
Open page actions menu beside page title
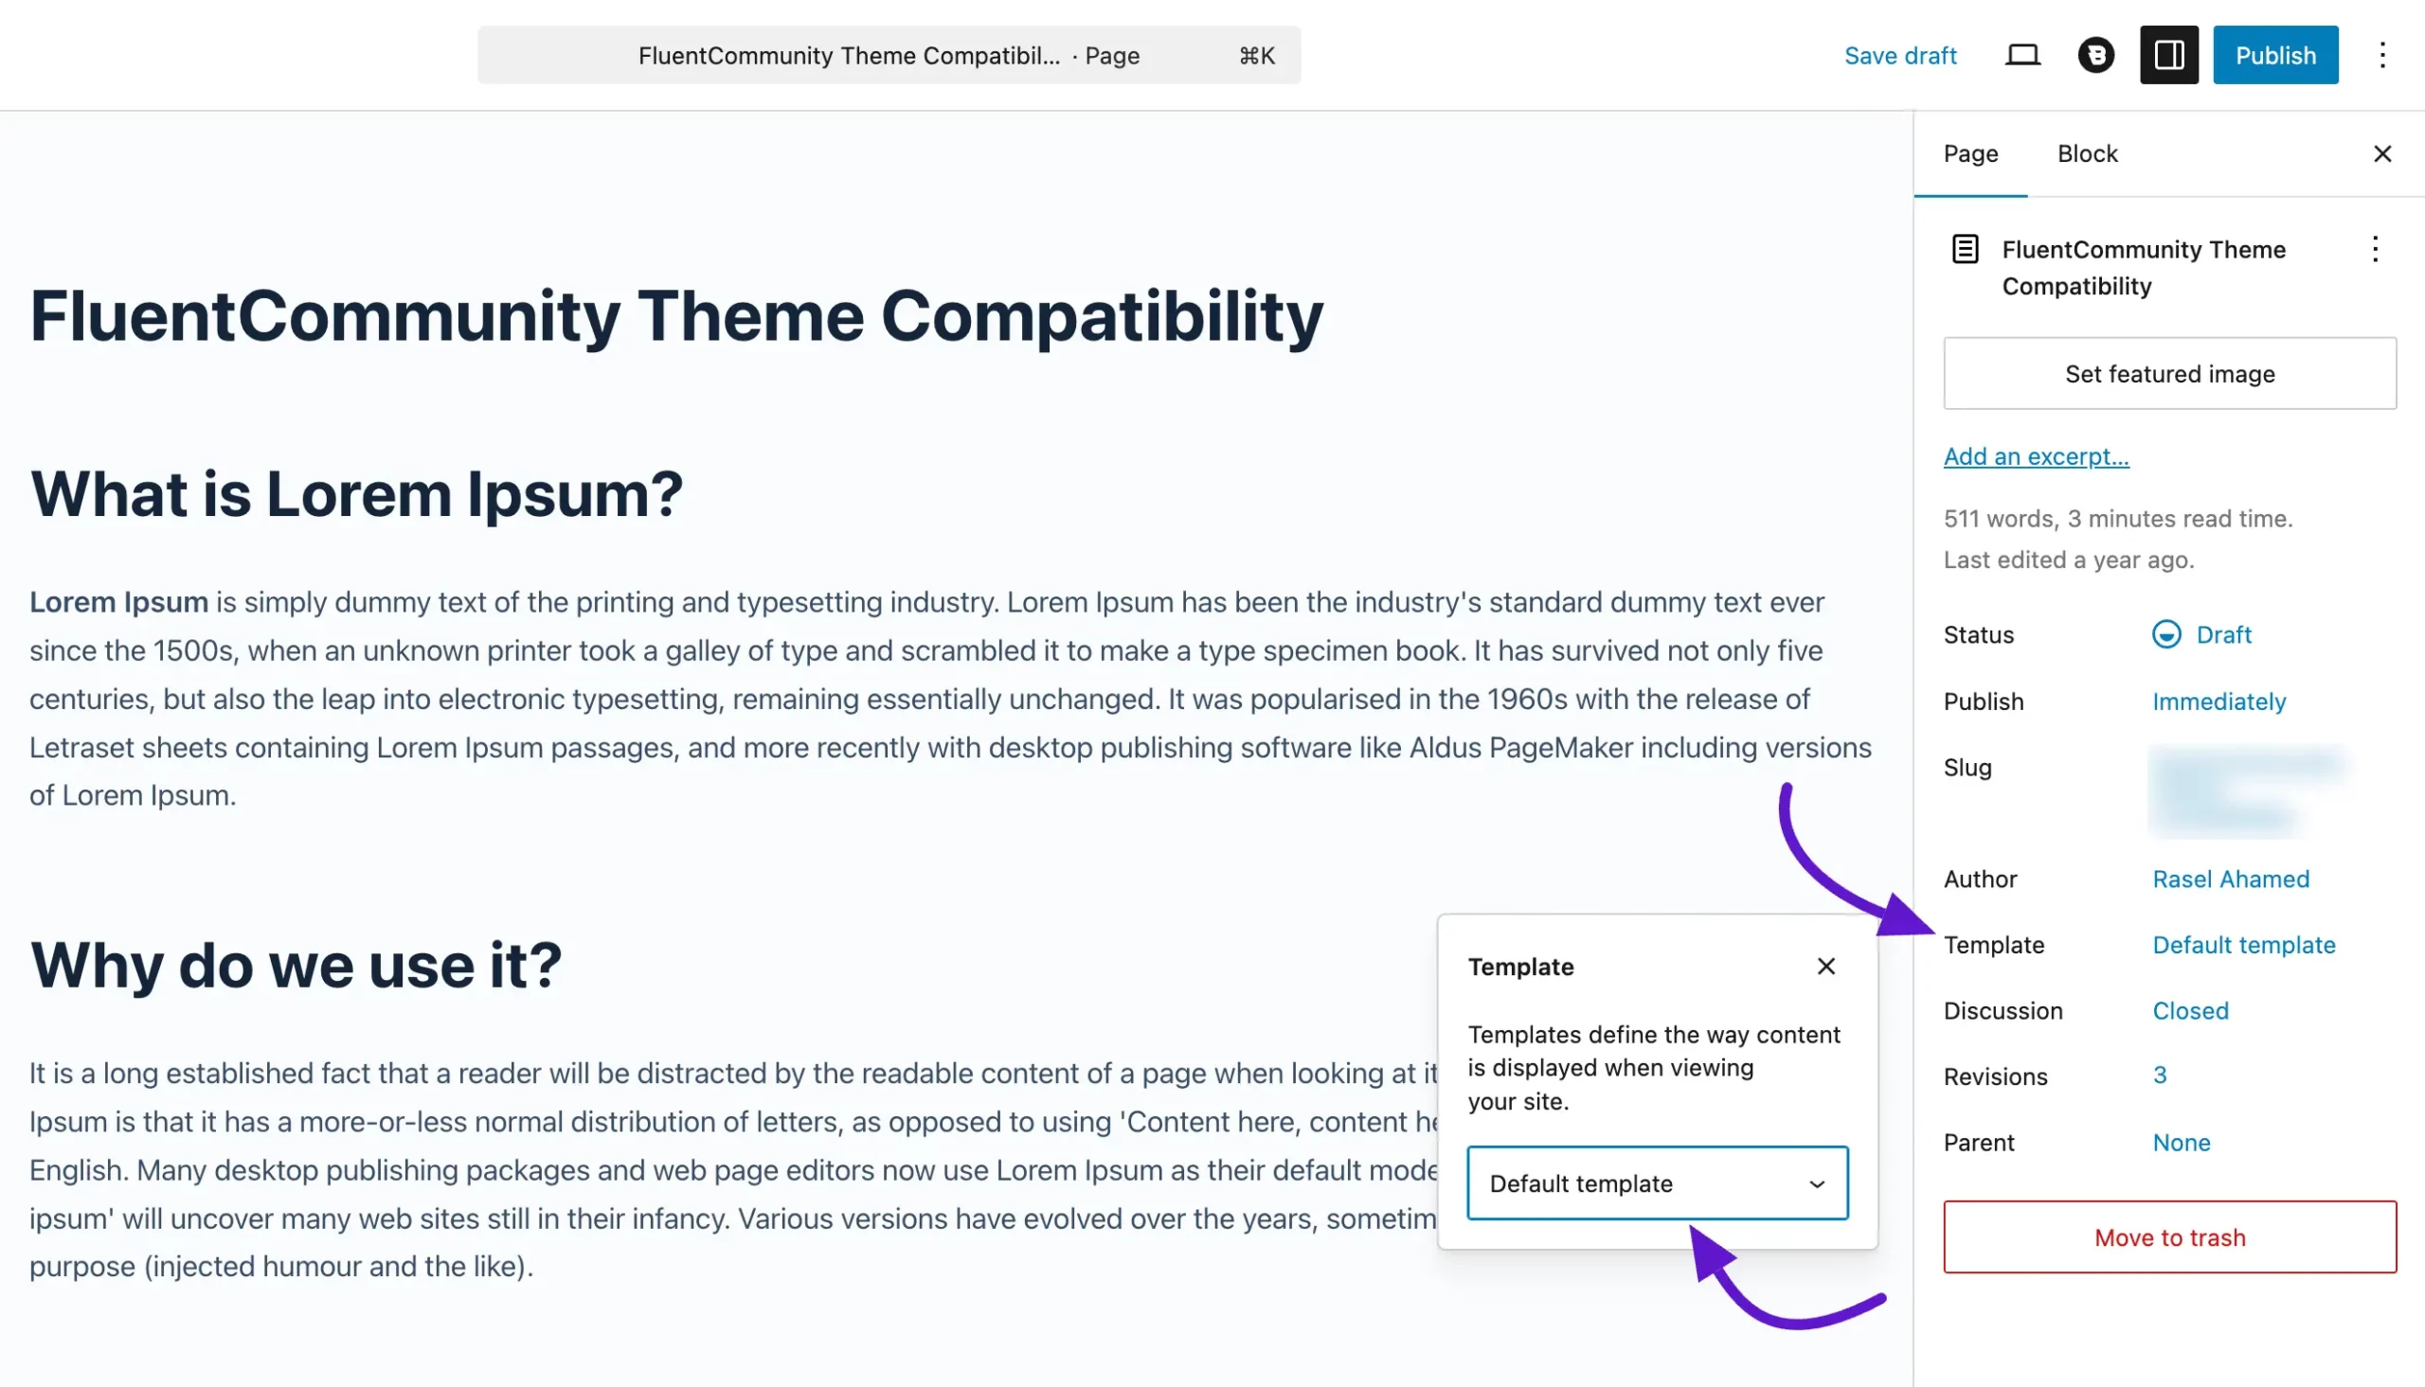pyautogui.click(x=2375, y=250)
